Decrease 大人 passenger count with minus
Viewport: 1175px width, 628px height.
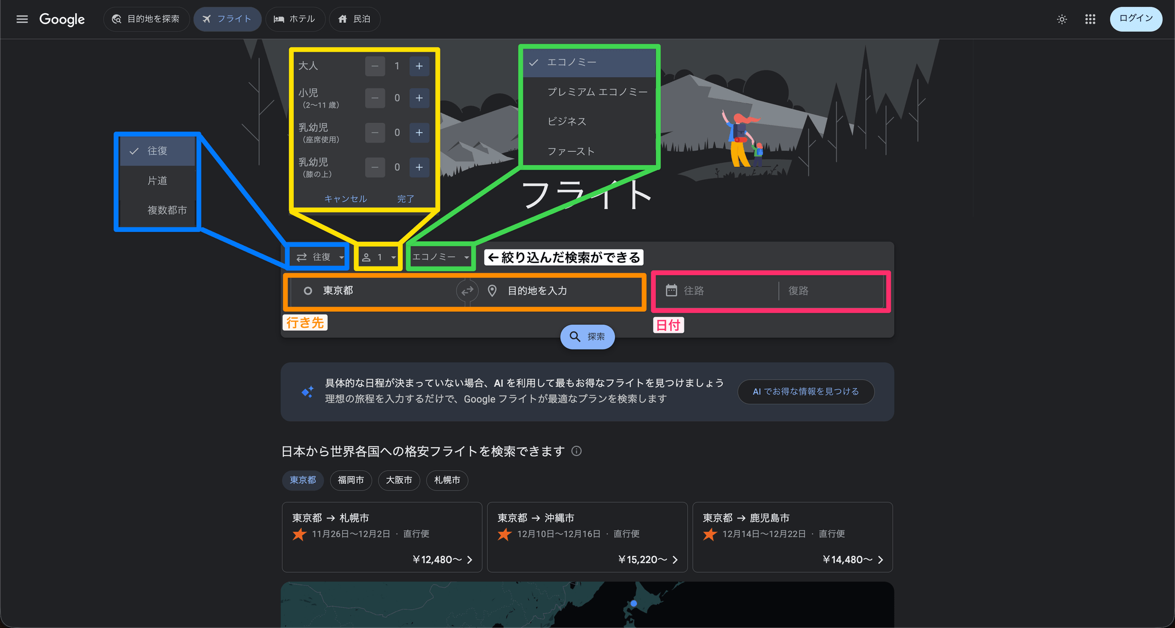coord(375,66)
